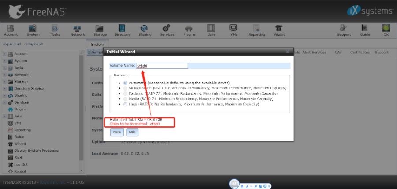The height and width of the screenshot is (189, 397).
Task: Expand the Tasks node in sidebar
Action: click(4, 68)
